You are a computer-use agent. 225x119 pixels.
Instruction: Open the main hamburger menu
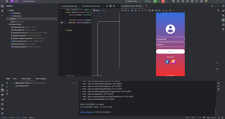click(x=7, y=1)
